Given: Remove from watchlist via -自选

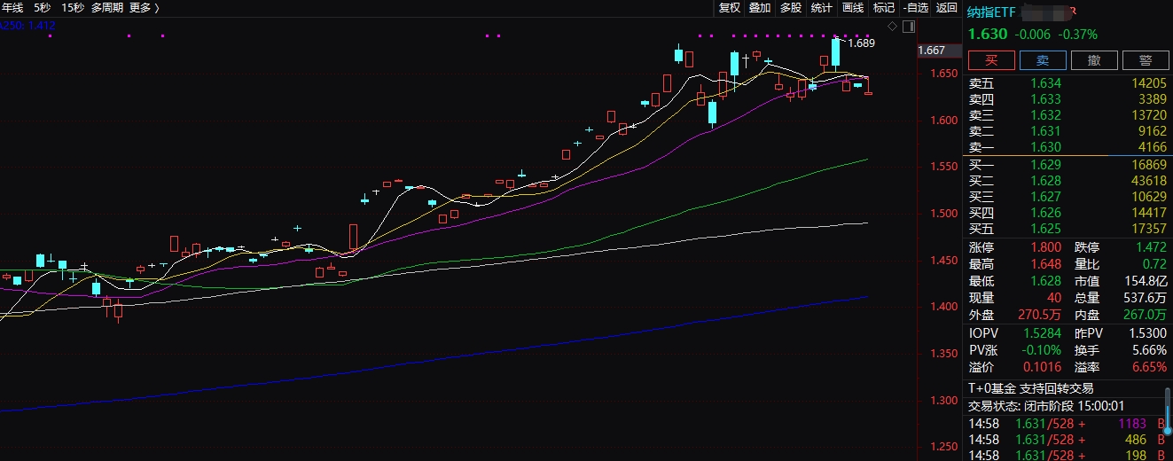Looking at the screenshot, I should point(915,8).
